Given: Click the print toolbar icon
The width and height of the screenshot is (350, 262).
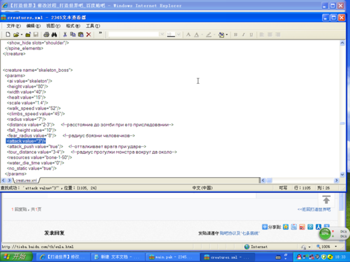Looking at the screenshot, I should pyautogui.click(x=46, y=34).
